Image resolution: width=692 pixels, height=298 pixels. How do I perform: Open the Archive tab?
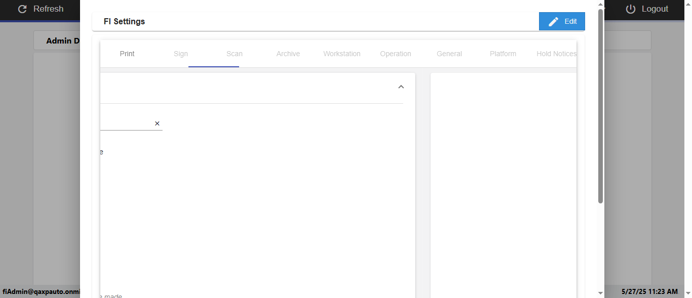(x=288, y=54)
